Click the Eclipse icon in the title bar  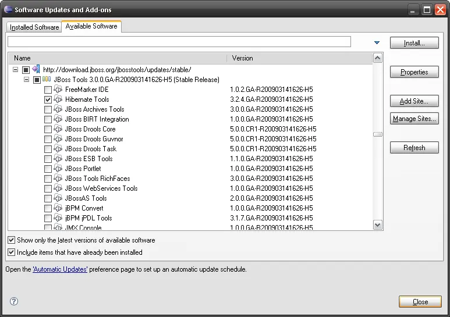click(8, 9)
